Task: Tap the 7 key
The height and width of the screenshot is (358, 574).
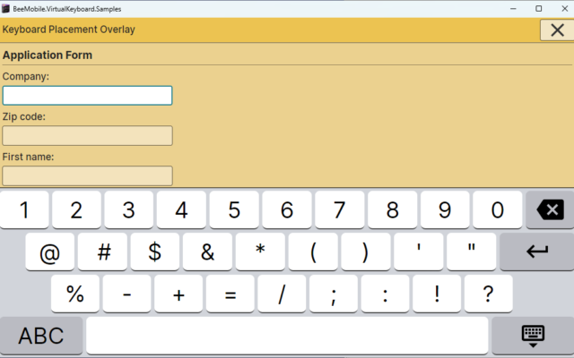Action: (339, 209)
